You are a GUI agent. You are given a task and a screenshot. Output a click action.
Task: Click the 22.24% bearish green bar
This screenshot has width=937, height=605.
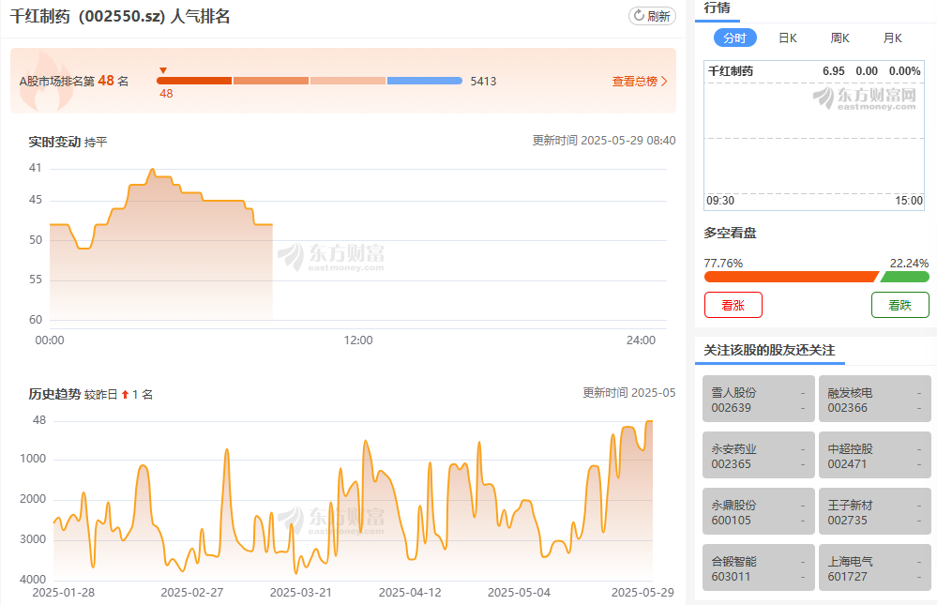click(905, 277)
